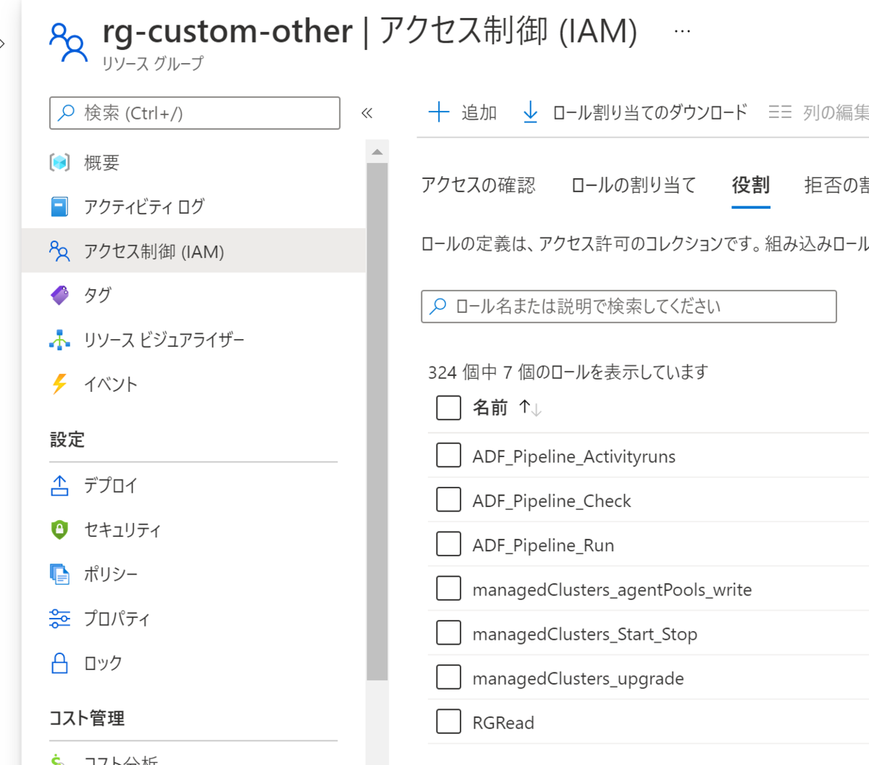
Task: Sort roles by the 名前 column arrows
Action: [530, 408]
